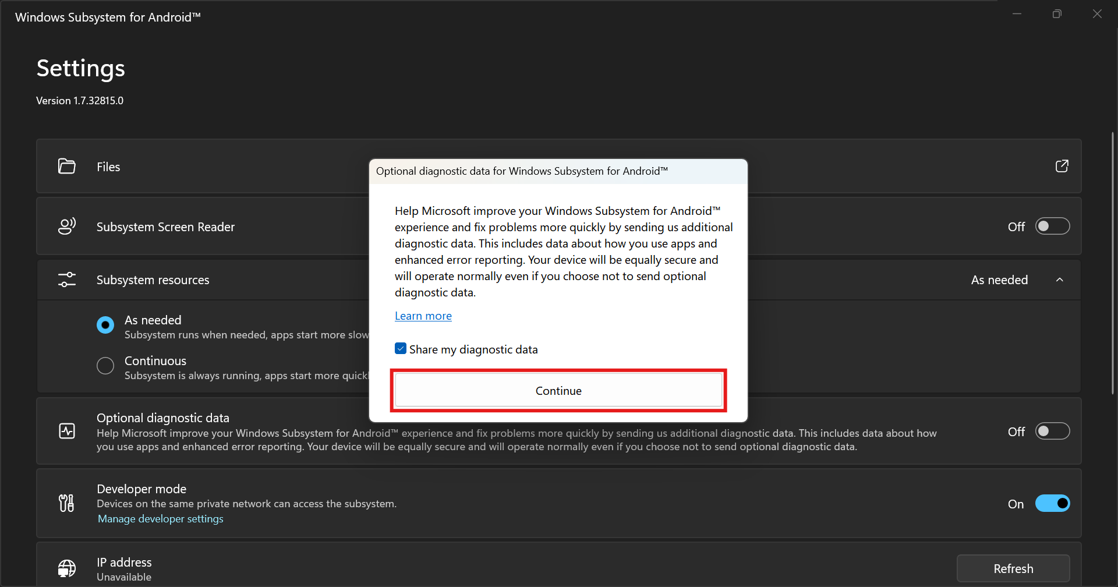Click the Refresh button for IP address
Screen dimensions: 1118x587
[1013, 568]
